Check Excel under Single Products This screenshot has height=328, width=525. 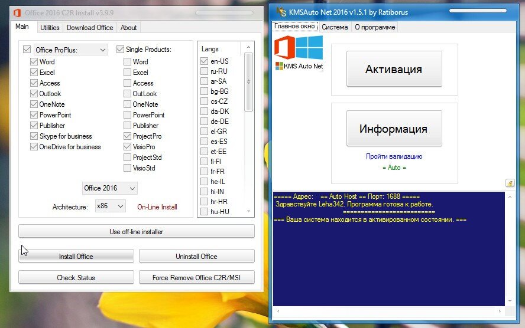[x=127, y=73]
